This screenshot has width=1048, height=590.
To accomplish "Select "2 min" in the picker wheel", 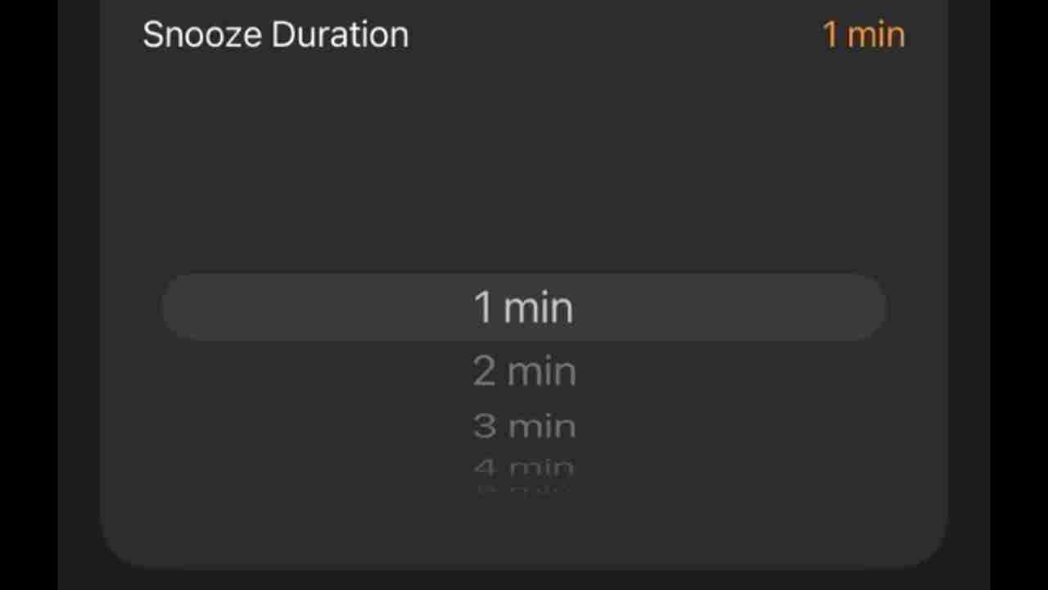I will 524,372.
